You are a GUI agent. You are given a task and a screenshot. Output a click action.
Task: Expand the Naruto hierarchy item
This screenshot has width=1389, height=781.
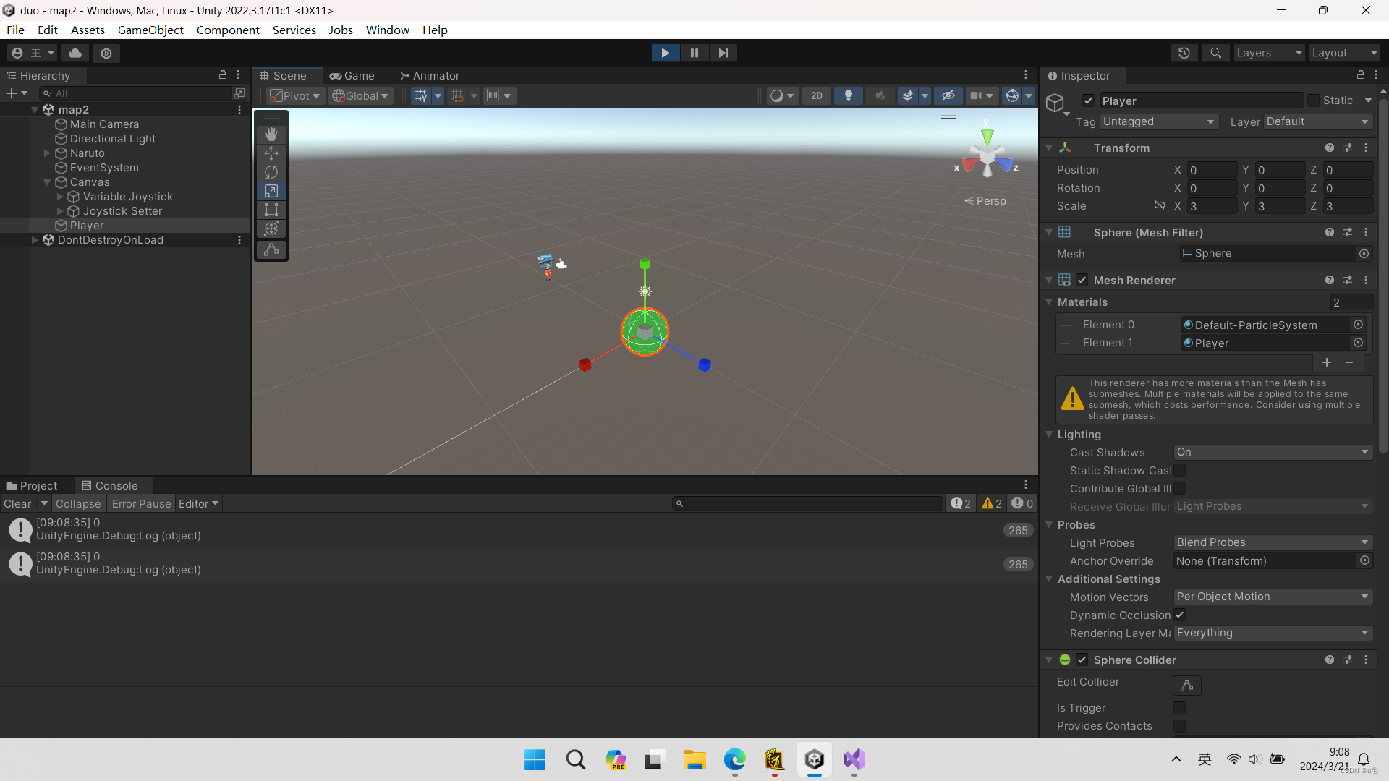pyautogui.click(x=48, y=153)
